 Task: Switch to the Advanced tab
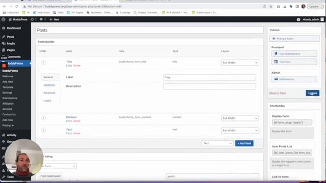[x=49, y=93]
